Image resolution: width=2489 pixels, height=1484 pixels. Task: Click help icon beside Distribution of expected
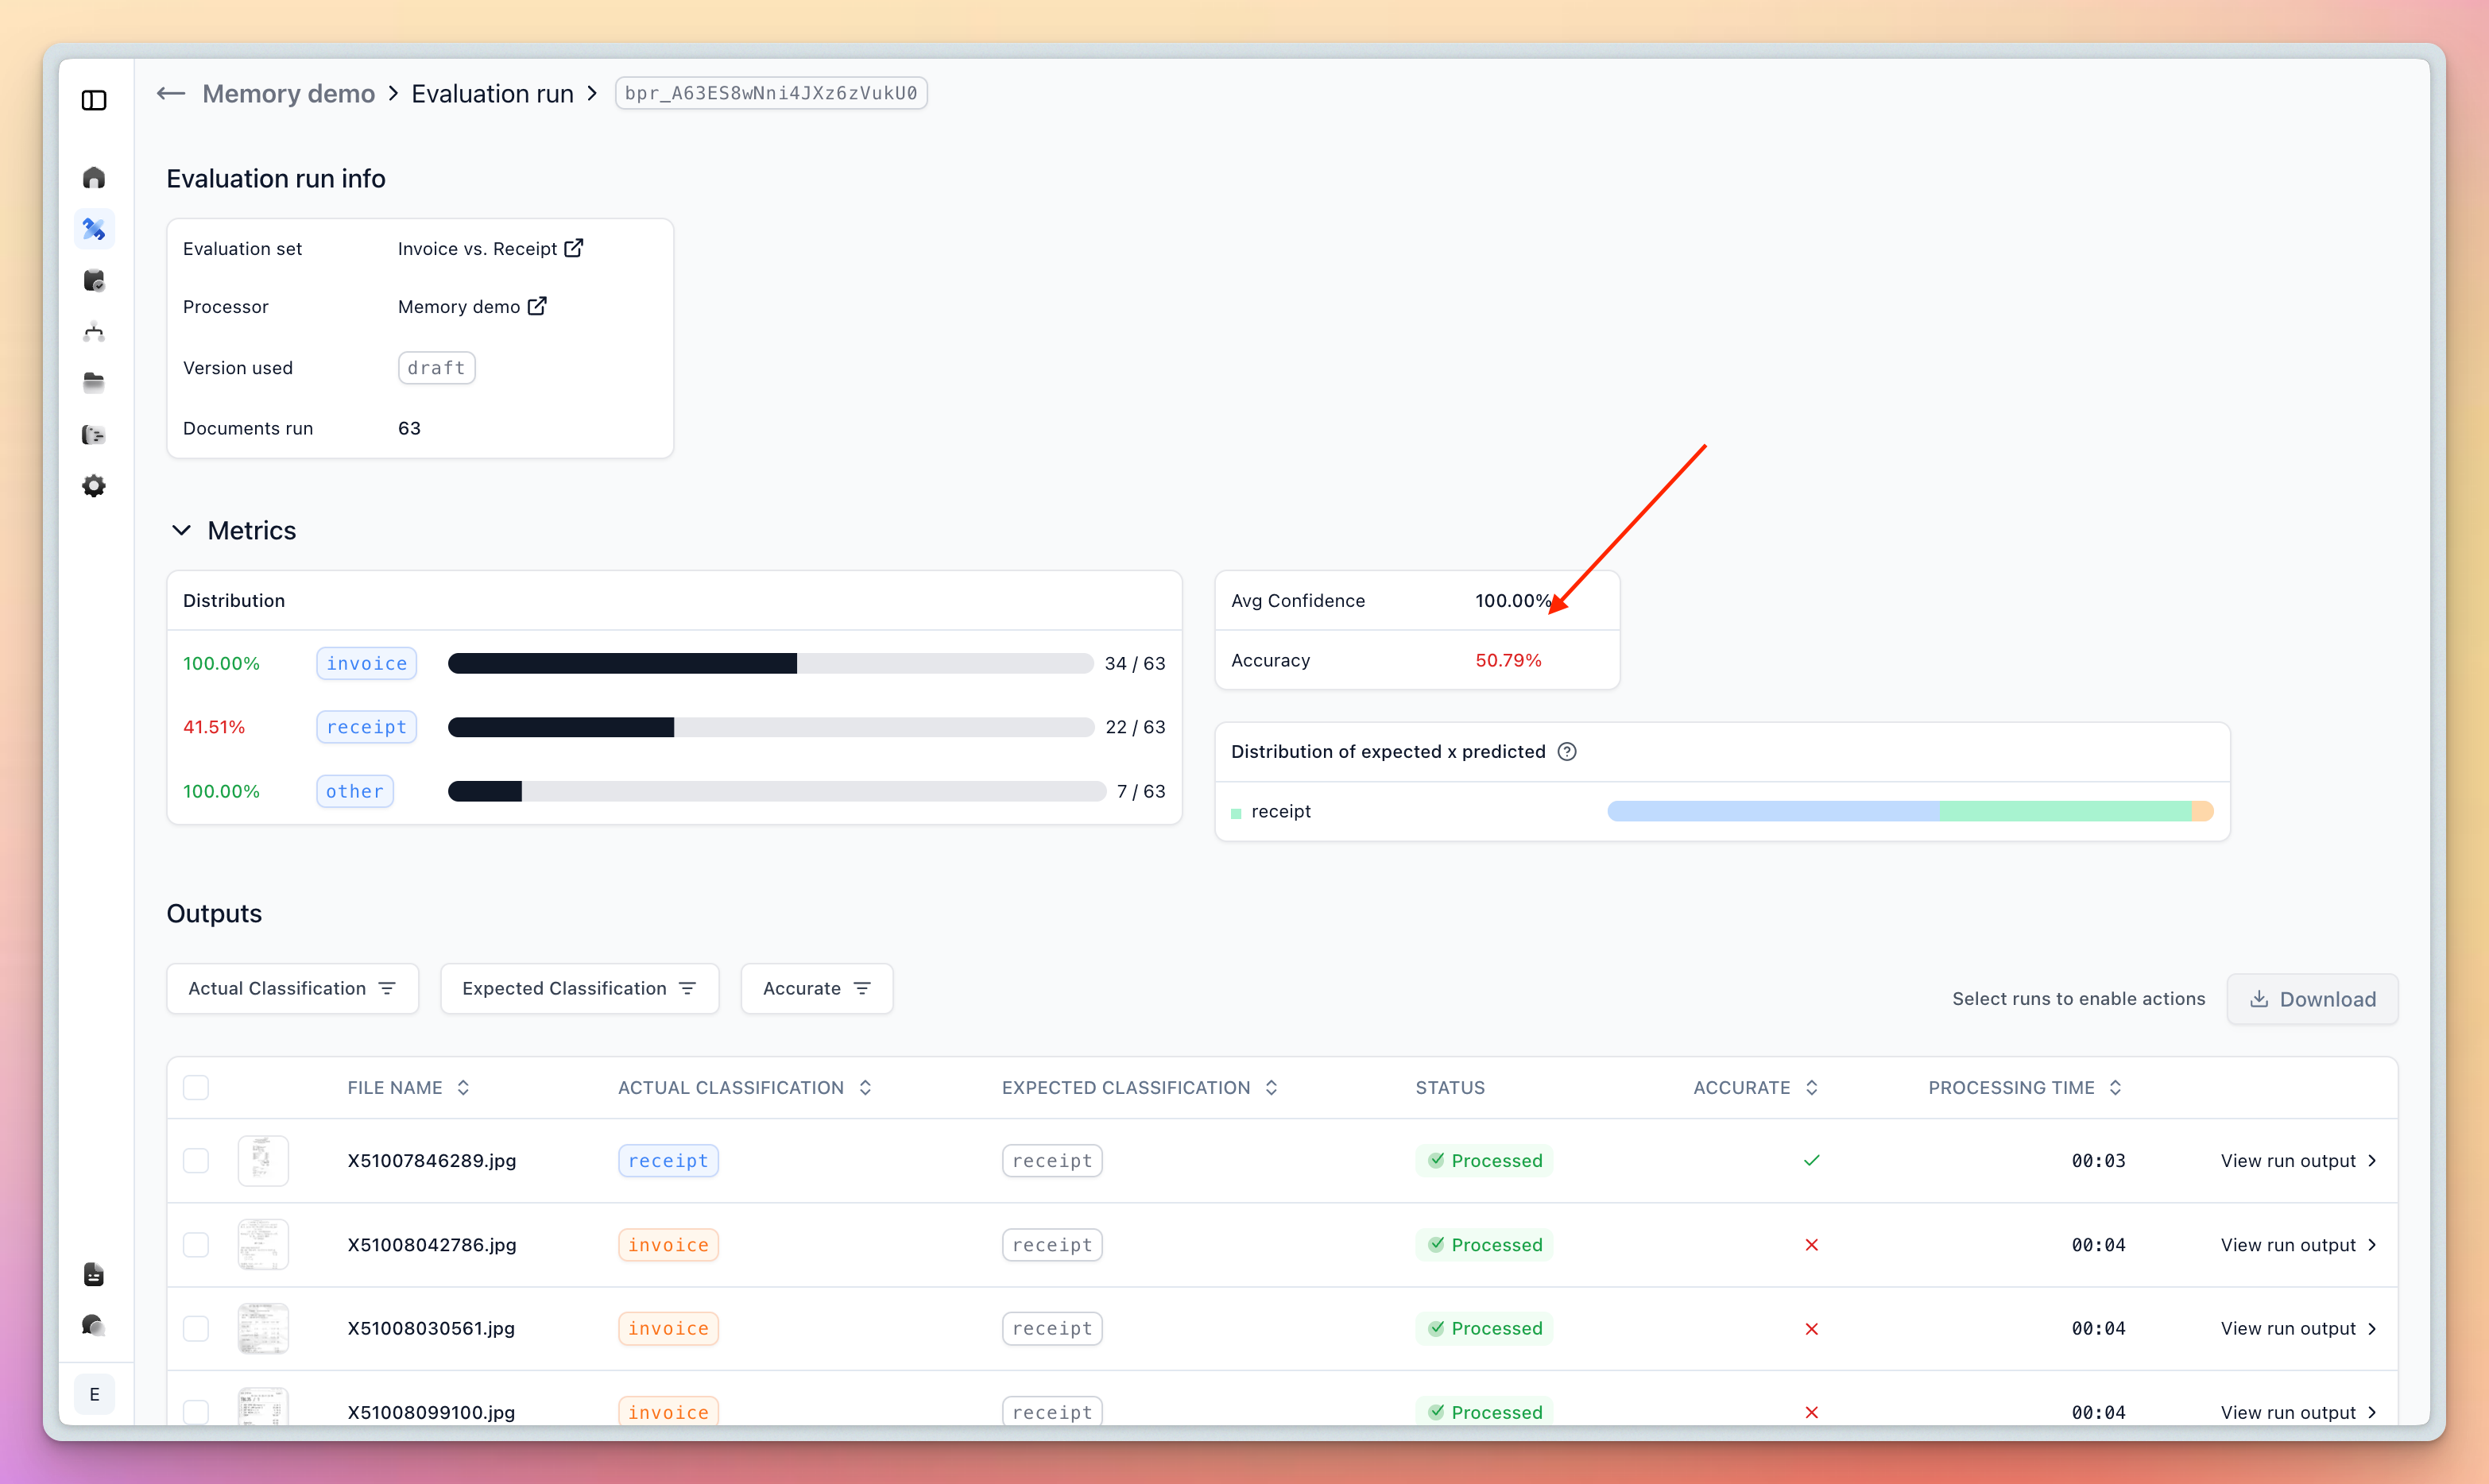click(1567, 752)
